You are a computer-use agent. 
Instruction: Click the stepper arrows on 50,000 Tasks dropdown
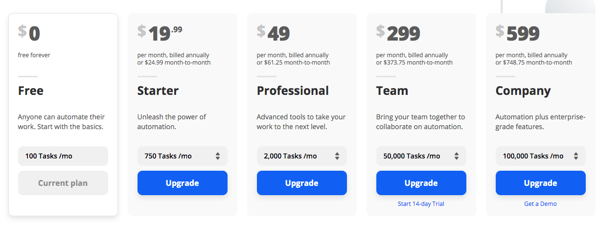457,156
